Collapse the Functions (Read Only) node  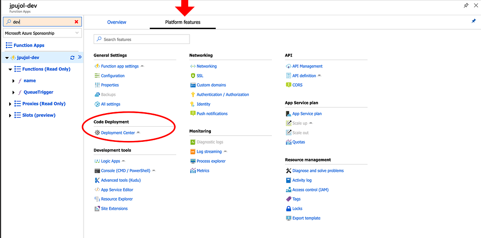click(10, 70)
